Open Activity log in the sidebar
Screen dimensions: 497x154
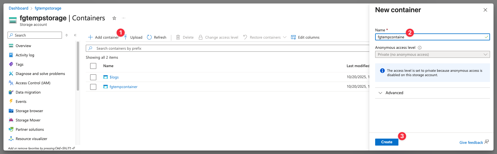25,55
